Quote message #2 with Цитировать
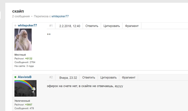Image resolution: width=188 pixels, height=111 pixels. pyautogui.click(x=109, y=78)
